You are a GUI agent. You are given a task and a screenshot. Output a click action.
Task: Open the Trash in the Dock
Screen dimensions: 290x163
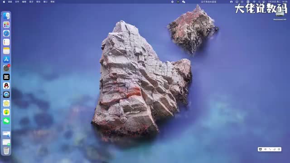[x=6, y=150]
